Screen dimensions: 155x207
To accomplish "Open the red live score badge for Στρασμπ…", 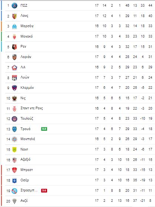I will tap(44, 191).
